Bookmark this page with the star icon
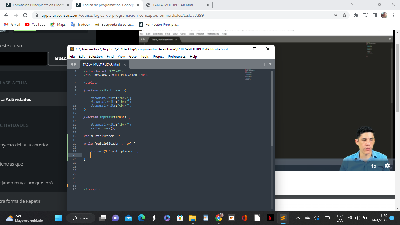Viewport: 400px width, 225px height. pyautogui.click(x=344, y=15)
